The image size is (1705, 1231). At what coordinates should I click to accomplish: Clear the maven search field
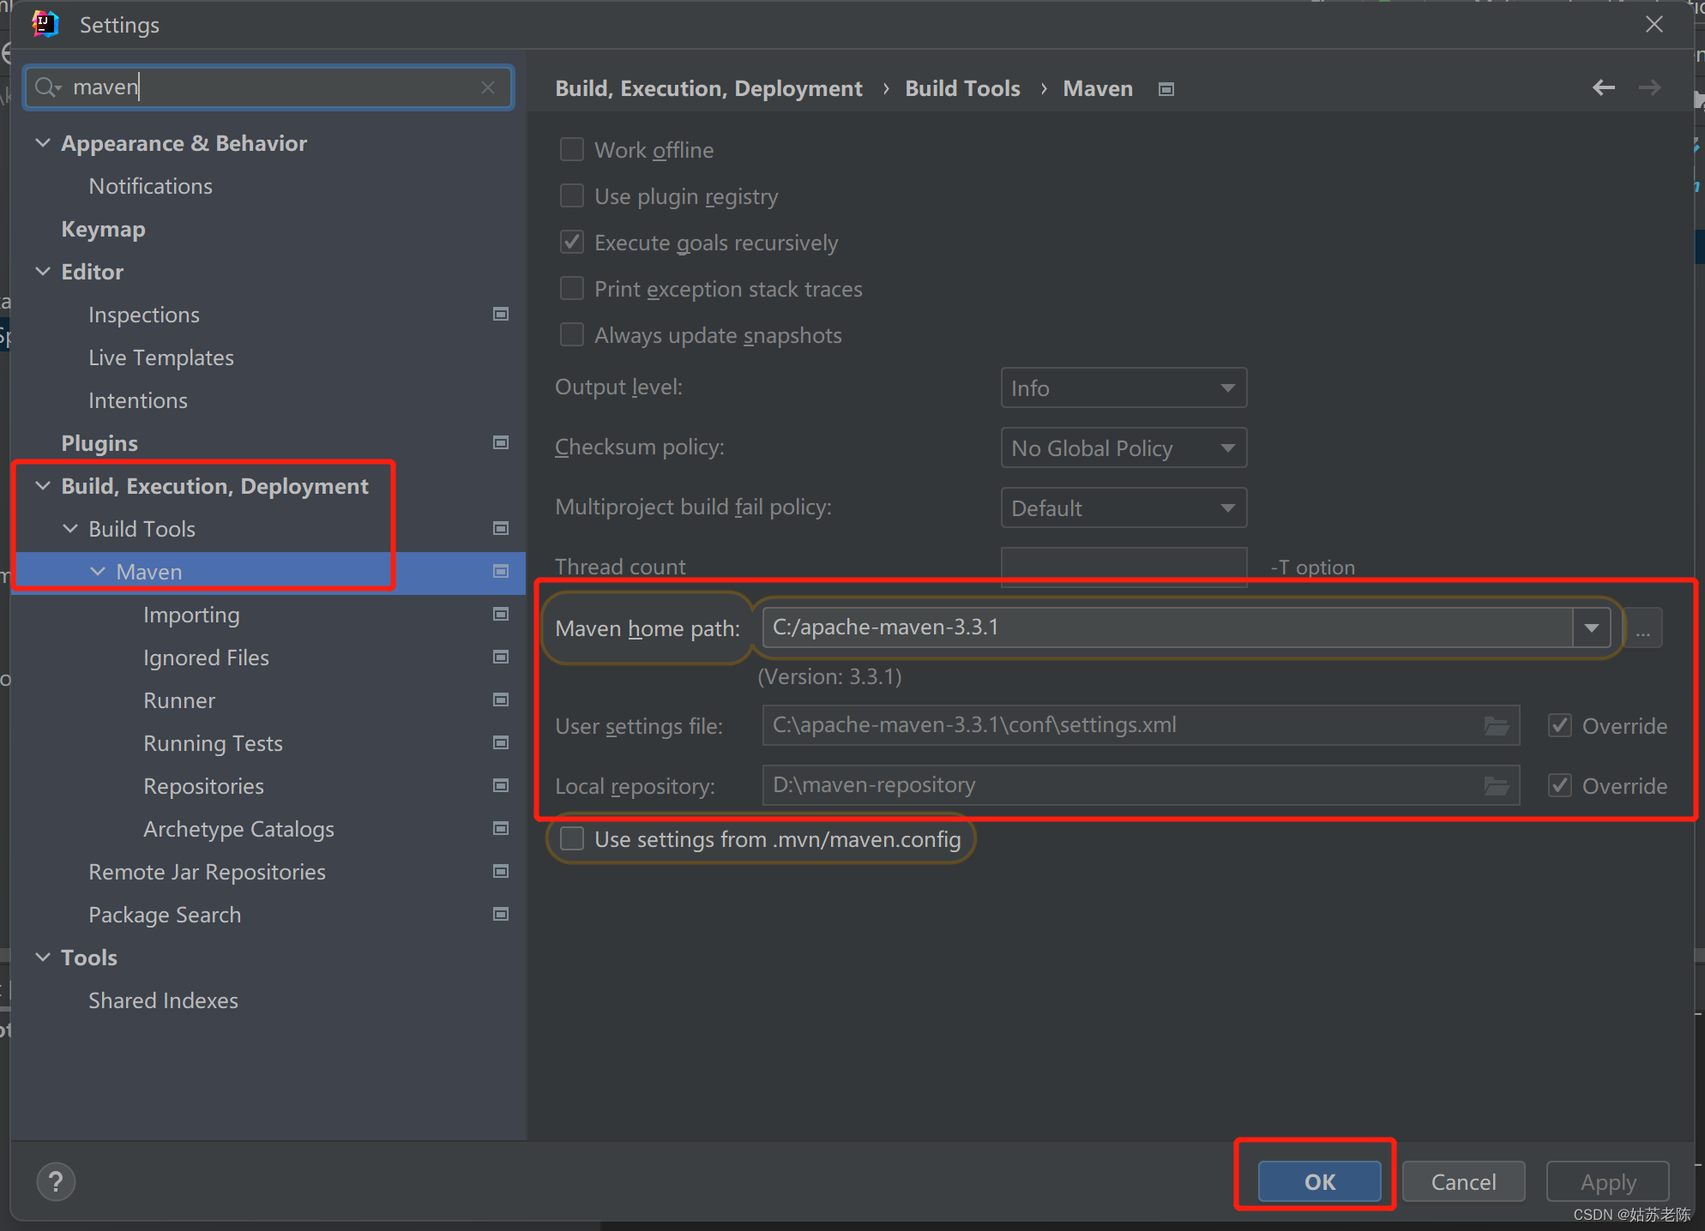pos(488,87)
